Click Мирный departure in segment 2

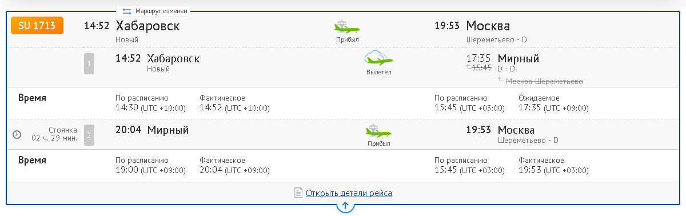[168, 130]
